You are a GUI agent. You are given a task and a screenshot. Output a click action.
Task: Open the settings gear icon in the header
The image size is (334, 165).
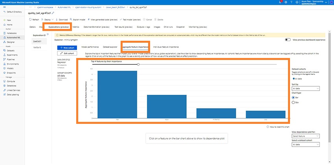286,2
